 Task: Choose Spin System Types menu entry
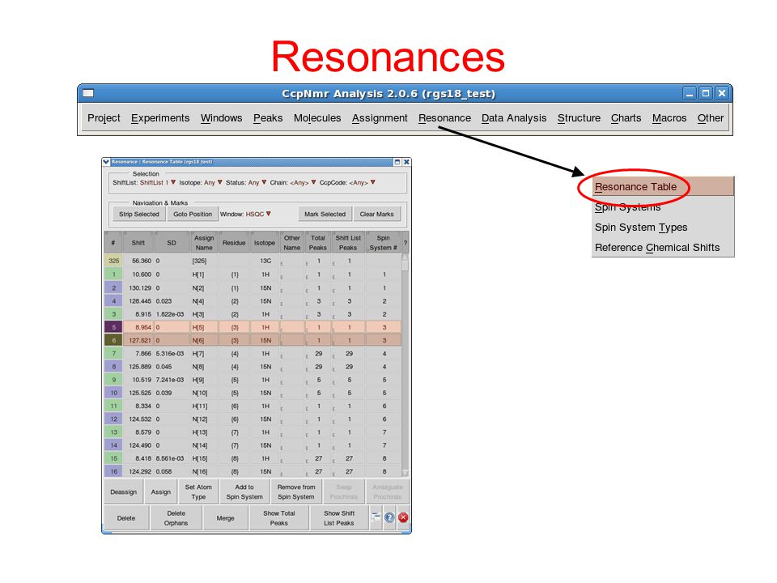click(x=663, y=227)
